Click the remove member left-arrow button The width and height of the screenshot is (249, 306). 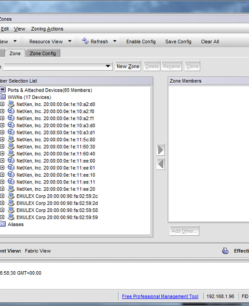160,164
